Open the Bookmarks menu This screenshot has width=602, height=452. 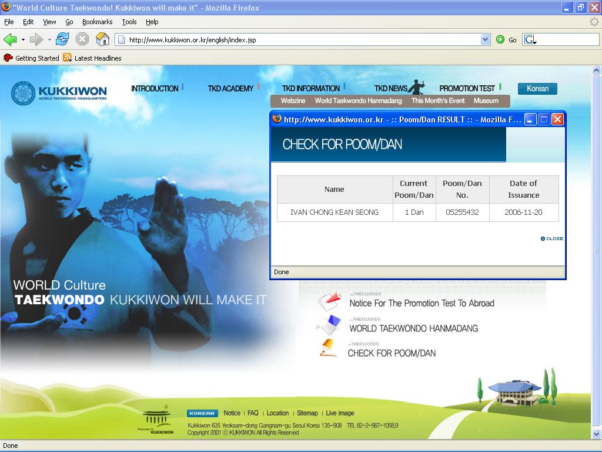98,22
